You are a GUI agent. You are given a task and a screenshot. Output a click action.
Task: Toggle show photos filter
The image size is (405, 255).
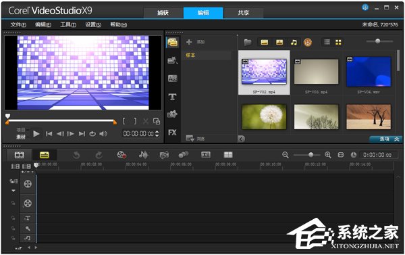point(279,42)
